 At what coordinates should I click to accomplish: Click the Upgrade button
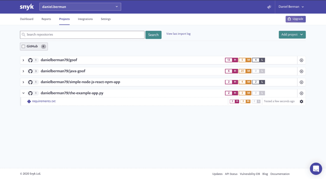click(x=296, y=19)
